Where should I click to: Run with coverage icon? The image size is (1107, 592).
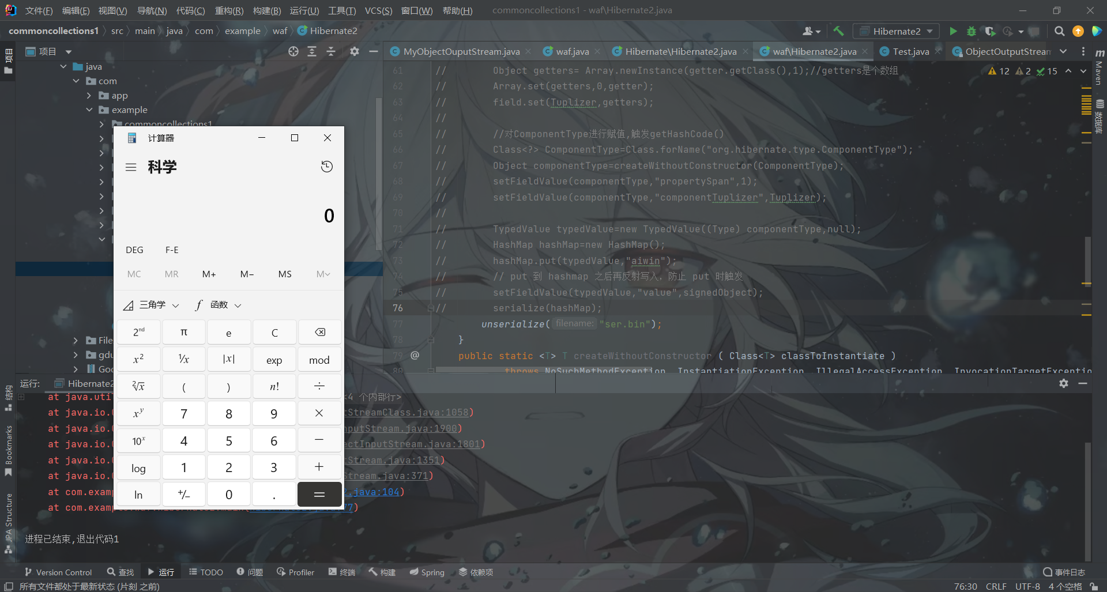(x=990, y=31)
